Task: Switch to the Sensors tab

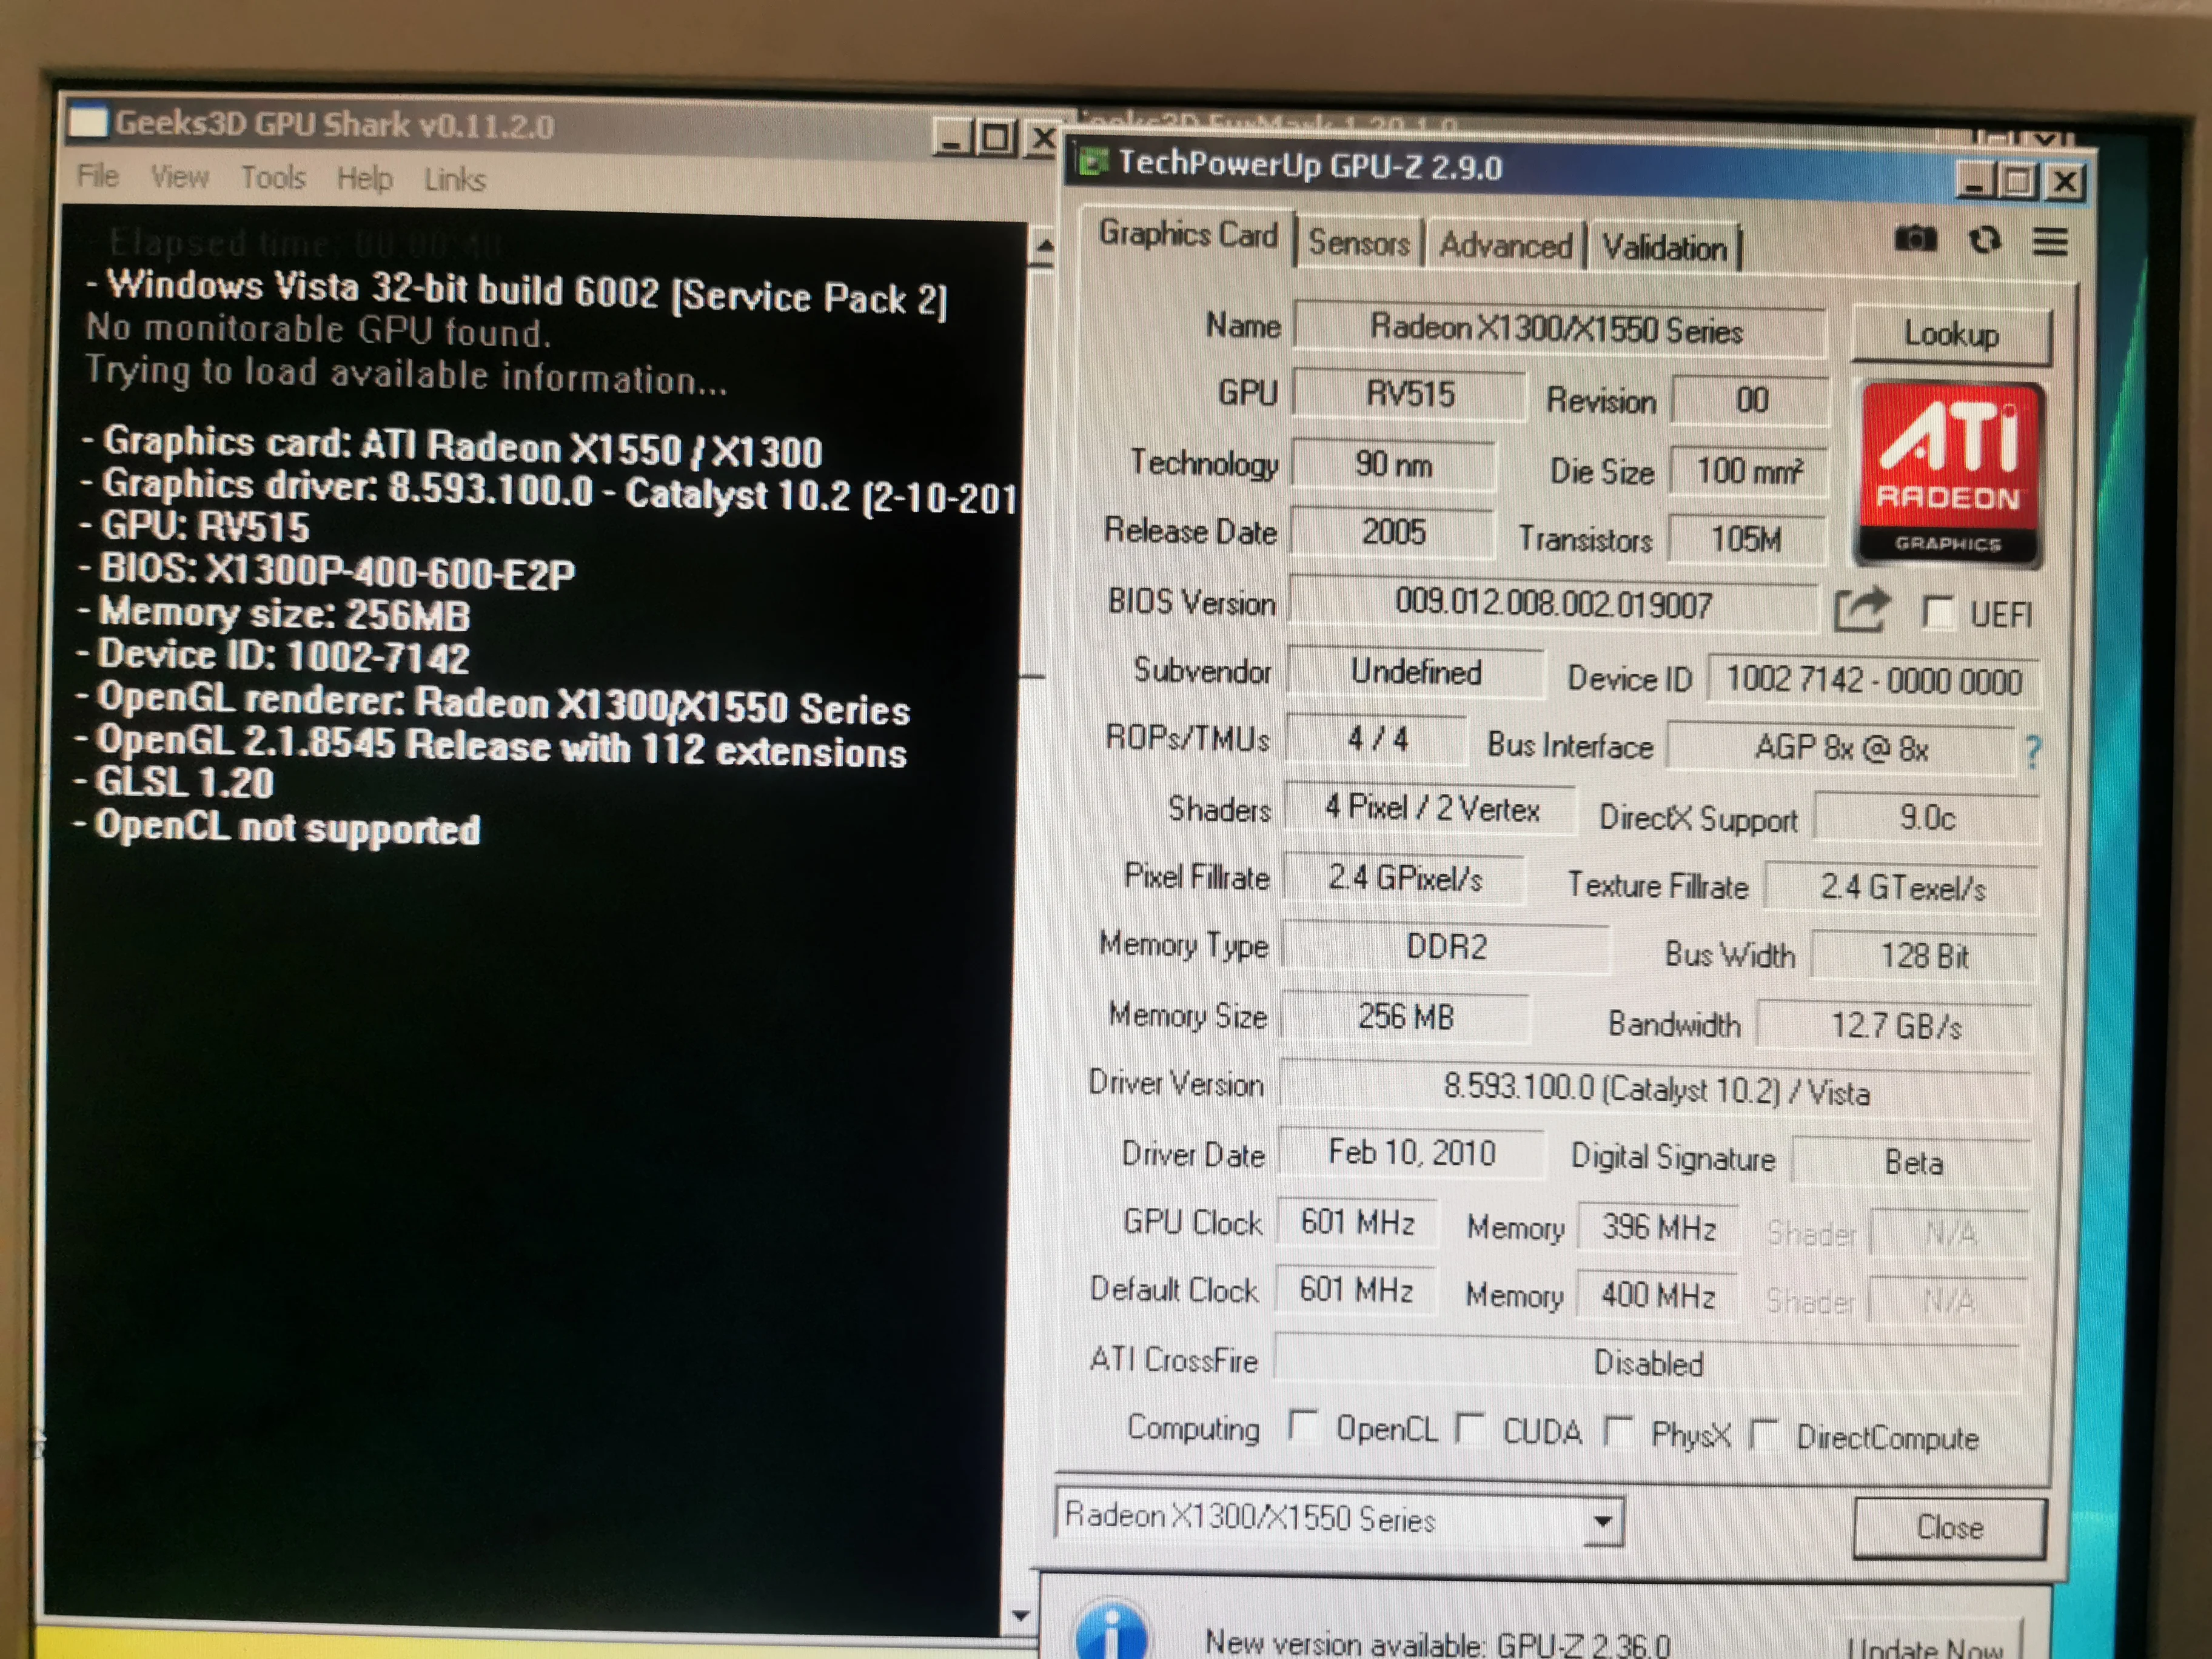Action: [x=1360, y=243]
